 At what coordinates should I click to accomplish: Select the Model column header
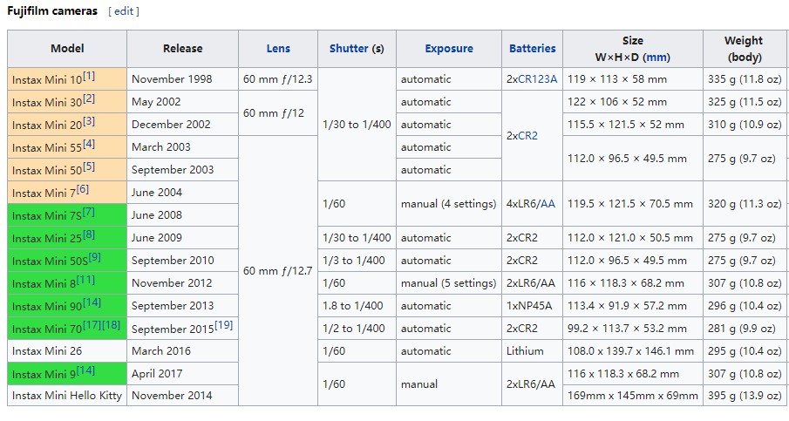tap(67, 49)
